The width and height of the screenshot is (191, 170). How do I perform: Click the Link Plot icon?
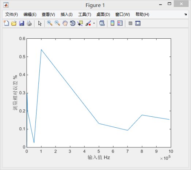click(x=102, y=23)
